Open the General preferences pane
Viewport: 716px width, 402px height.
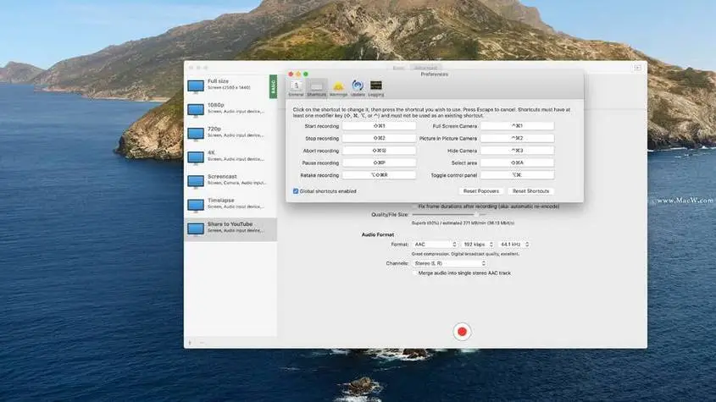point(296,87)
